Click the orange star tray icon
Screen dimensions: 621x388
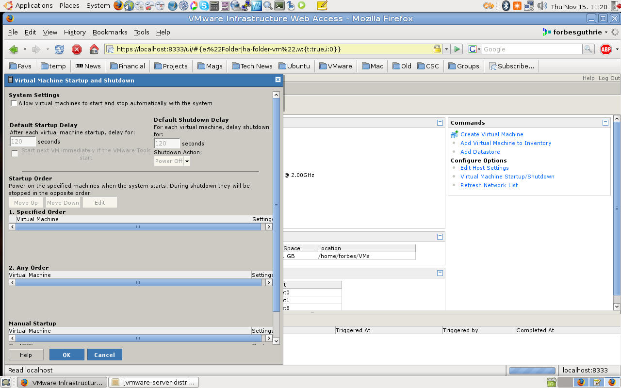517,6
